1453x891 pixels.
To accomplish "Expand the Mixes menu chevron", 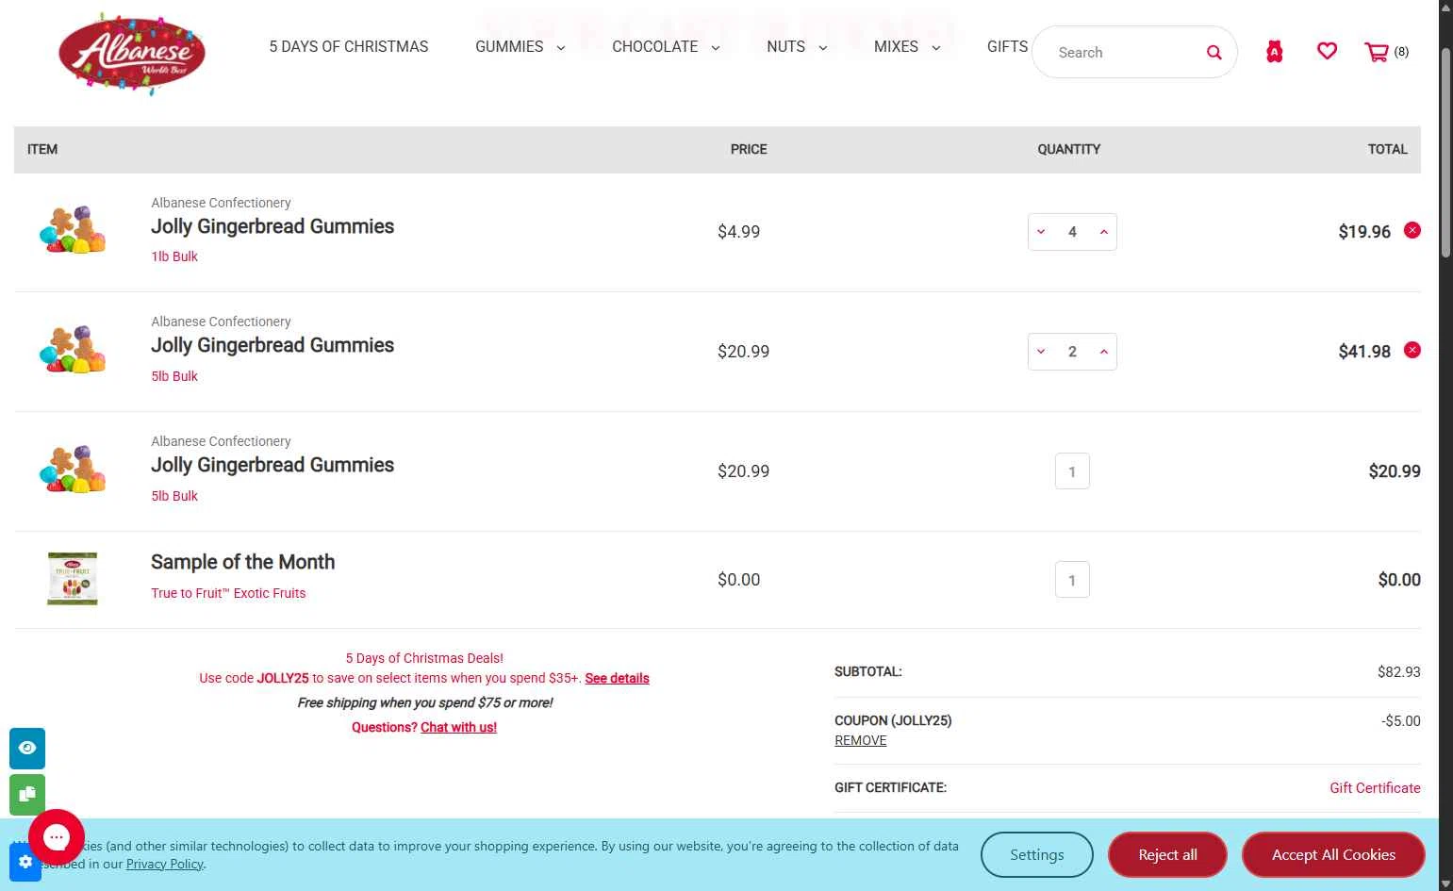I will point(935,48).
